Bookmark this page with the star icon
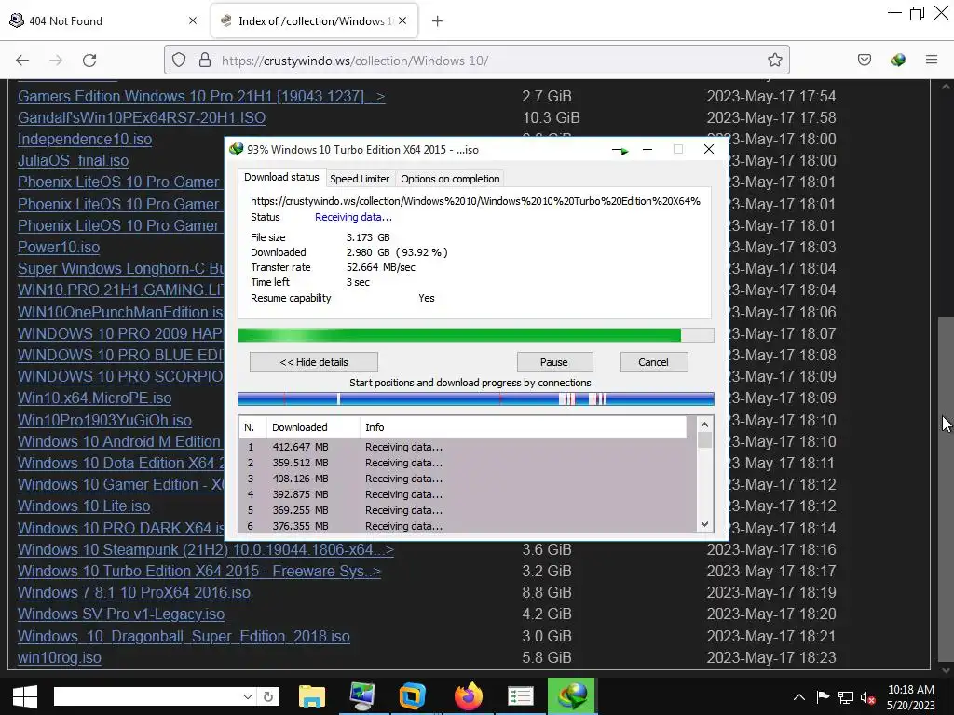 774,60
